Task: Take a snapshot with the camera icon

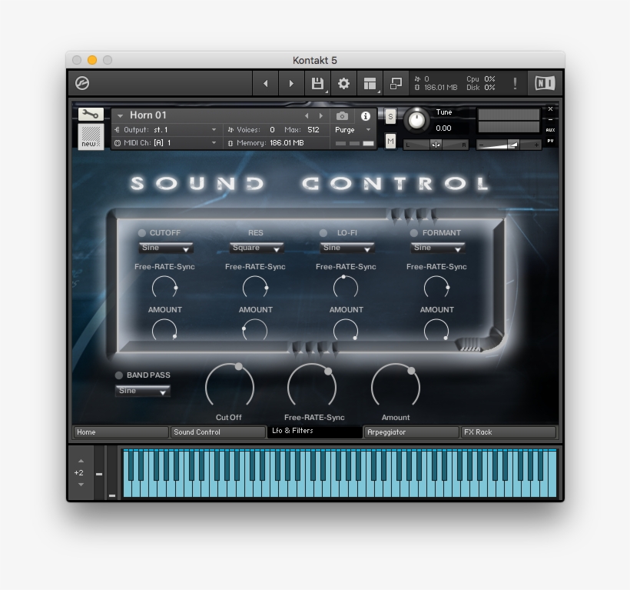Action: [342, 116]
